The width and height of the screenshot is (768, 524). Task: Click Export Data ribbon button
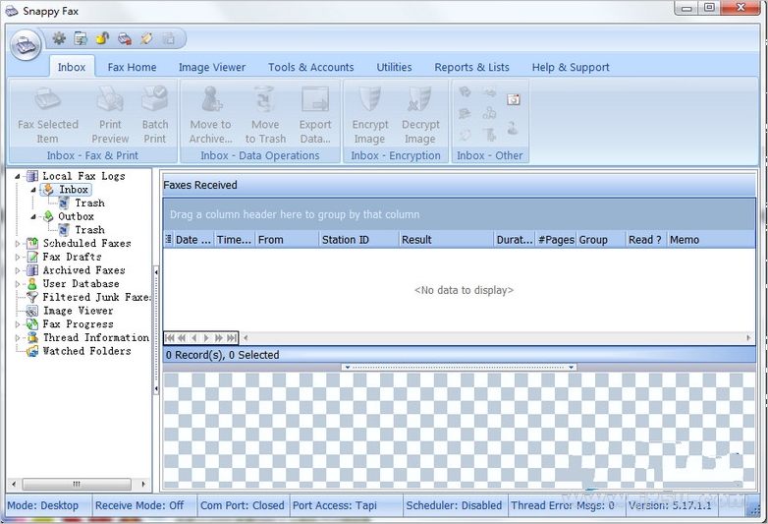click(x=315, y=115)
